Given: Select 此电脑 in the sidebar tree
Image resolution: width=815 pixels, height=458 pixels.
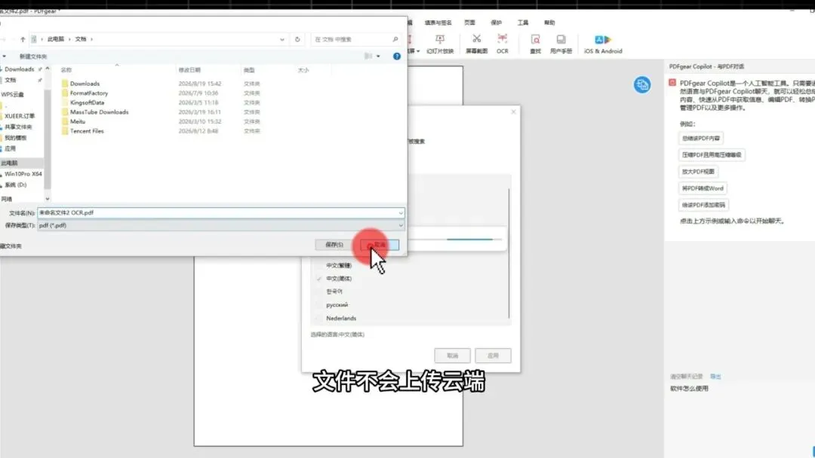Looking at the screenshot, I should [9, 163].
